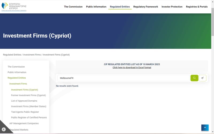
Task: Select Public Information in sidebar
Action: pos(17,72)
